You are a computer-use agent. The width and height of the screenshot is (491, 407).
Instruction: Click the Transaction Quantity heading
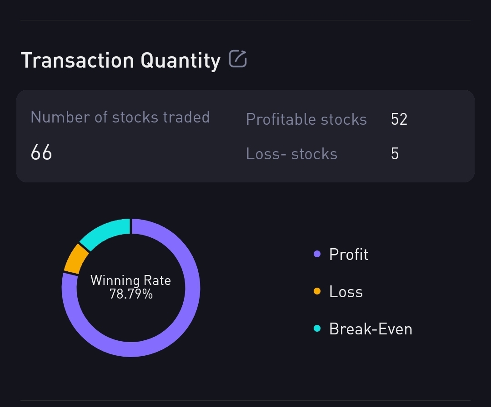(120, 60)
